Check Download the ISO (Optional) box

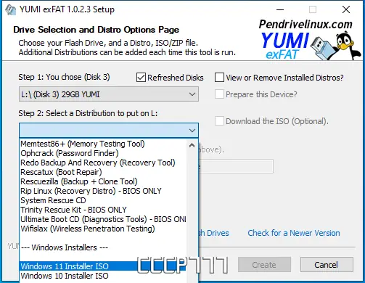coord(219,121)
